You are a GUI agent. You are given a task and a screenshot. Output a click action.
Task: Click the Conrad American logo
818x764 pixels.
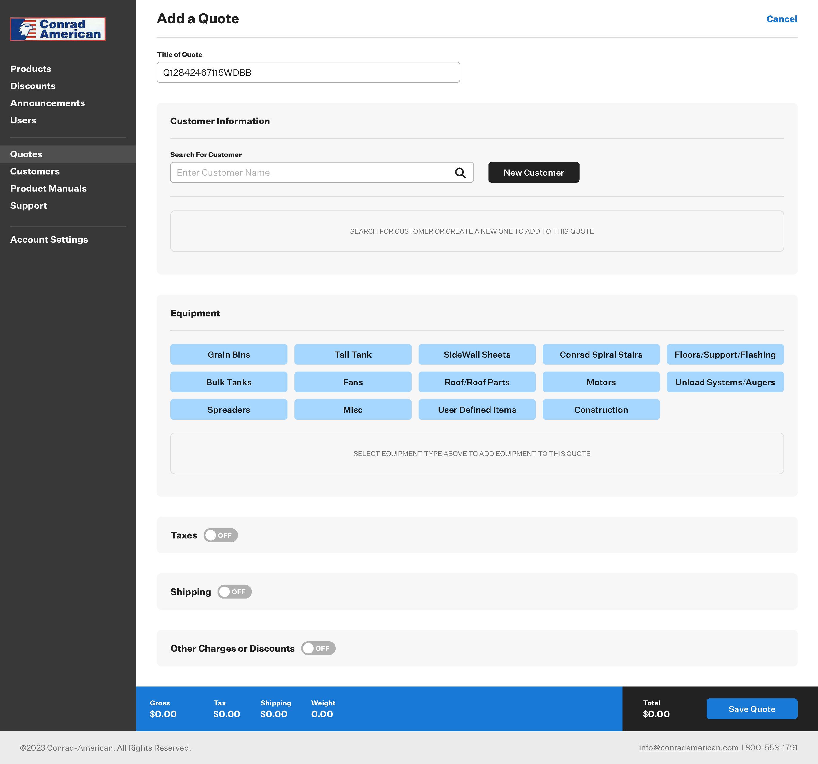pyautogui.click(x=58, y=29)
